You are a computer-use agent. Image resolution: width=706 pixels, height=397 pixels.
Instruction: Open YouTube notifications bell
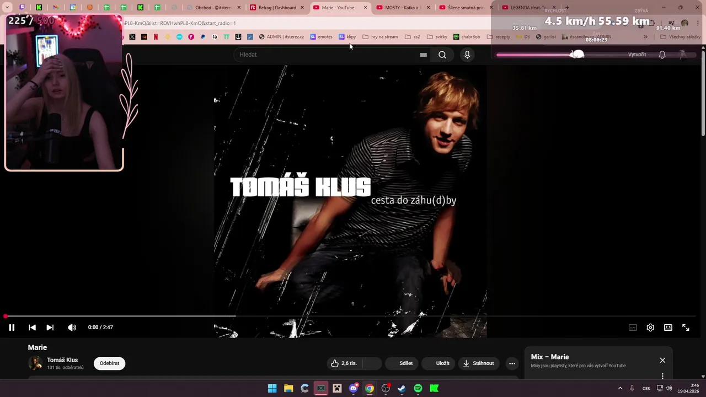pyautogui.click(x=662, y=55)
